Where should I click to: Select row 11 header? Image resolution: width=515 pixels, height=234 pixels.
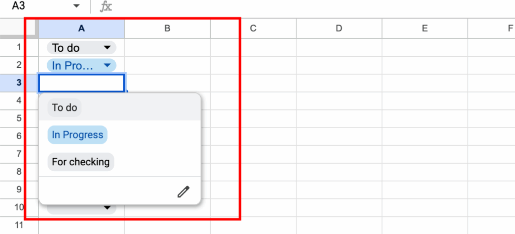[19, 225]
